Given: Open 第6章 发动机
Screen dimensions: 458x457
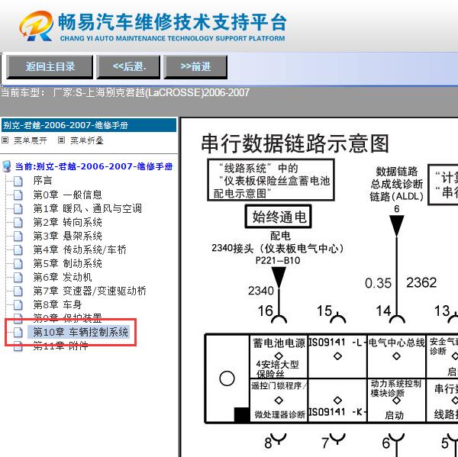Looking at the screenshot, I should click(63, 277).
